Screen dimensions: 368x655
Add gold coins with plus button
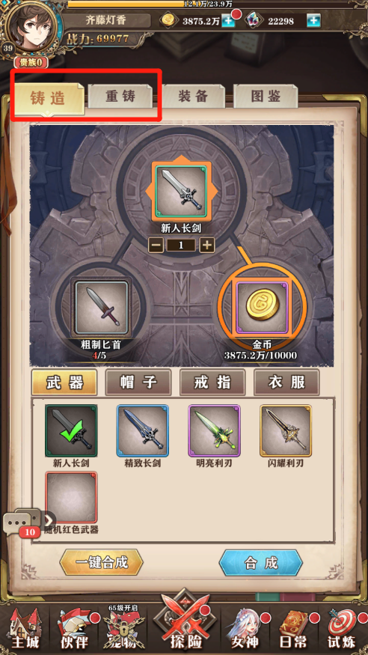[x=228, y=20]
